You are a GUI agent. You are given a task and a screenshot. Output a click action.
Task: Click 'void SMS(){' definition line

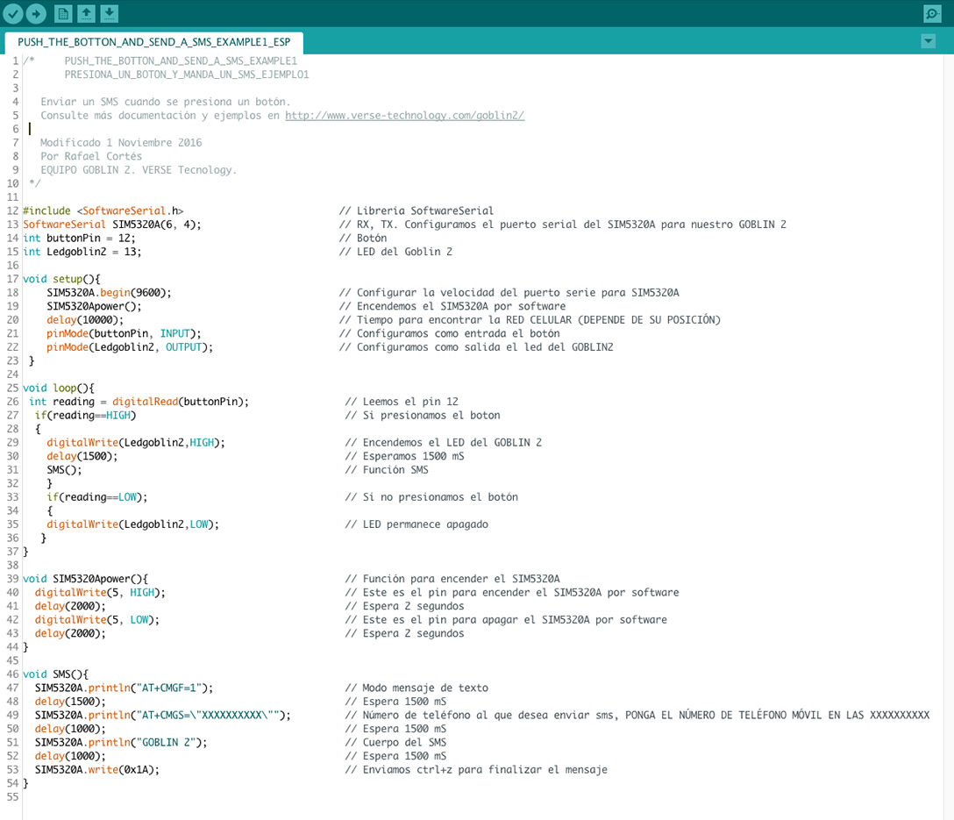[55, 674]
